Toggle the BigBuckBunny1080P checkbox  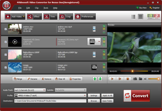pos(6,55)
